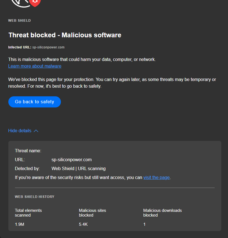Click the 5.4K blocked sites value
Image resolution: width=228 pixels, height=238 pixels.
coord(83,224)
